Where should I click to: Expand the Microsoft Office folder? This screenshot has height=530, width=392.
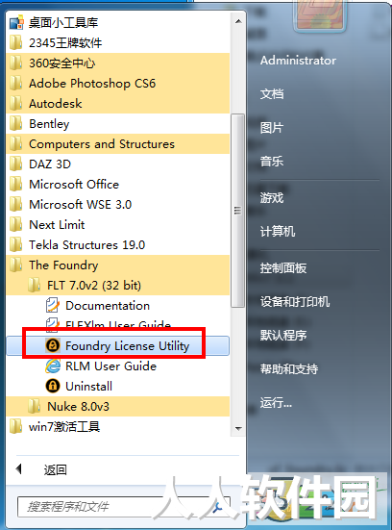[117, 185]
